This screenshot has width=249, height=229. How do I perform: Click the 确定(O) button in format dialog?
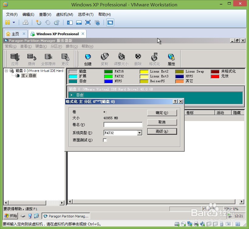point(162,113)
